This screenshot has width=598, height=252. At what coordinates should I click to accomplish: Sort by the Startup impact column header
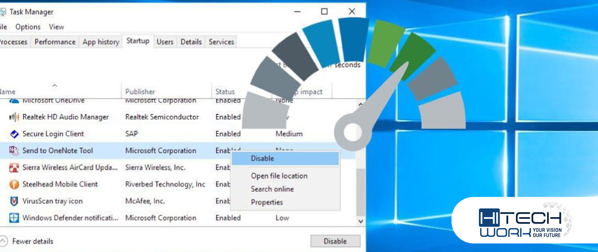[x=302, y=92]
